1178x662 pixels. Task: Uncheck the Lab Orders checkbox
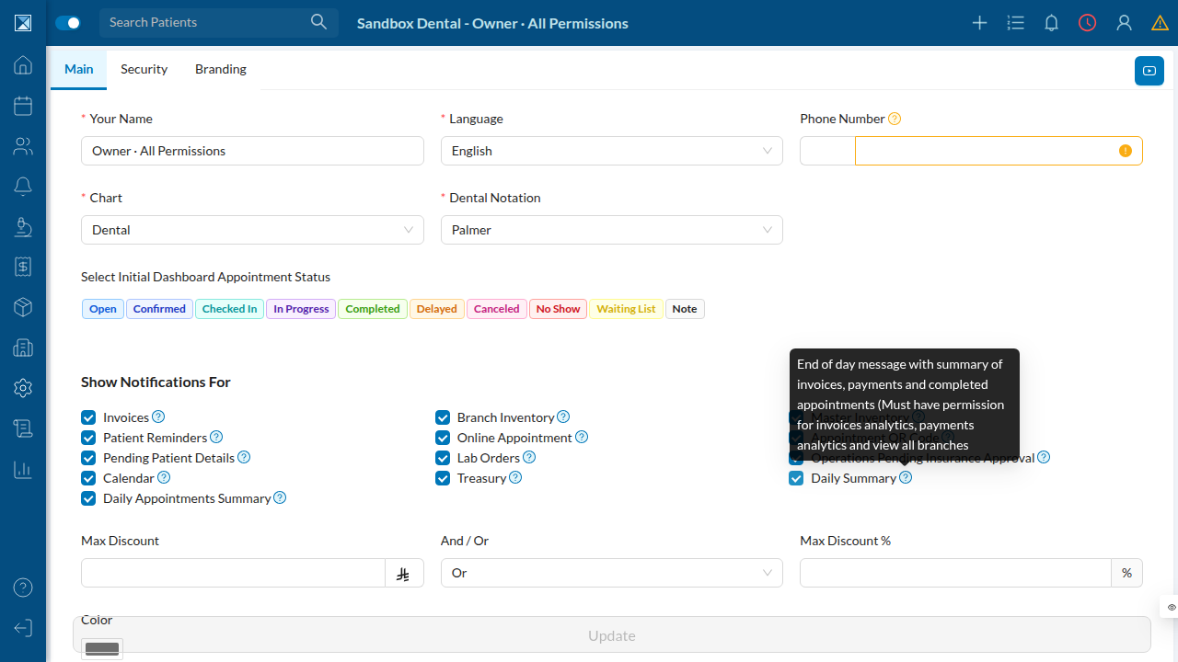(x=443, y=458)
